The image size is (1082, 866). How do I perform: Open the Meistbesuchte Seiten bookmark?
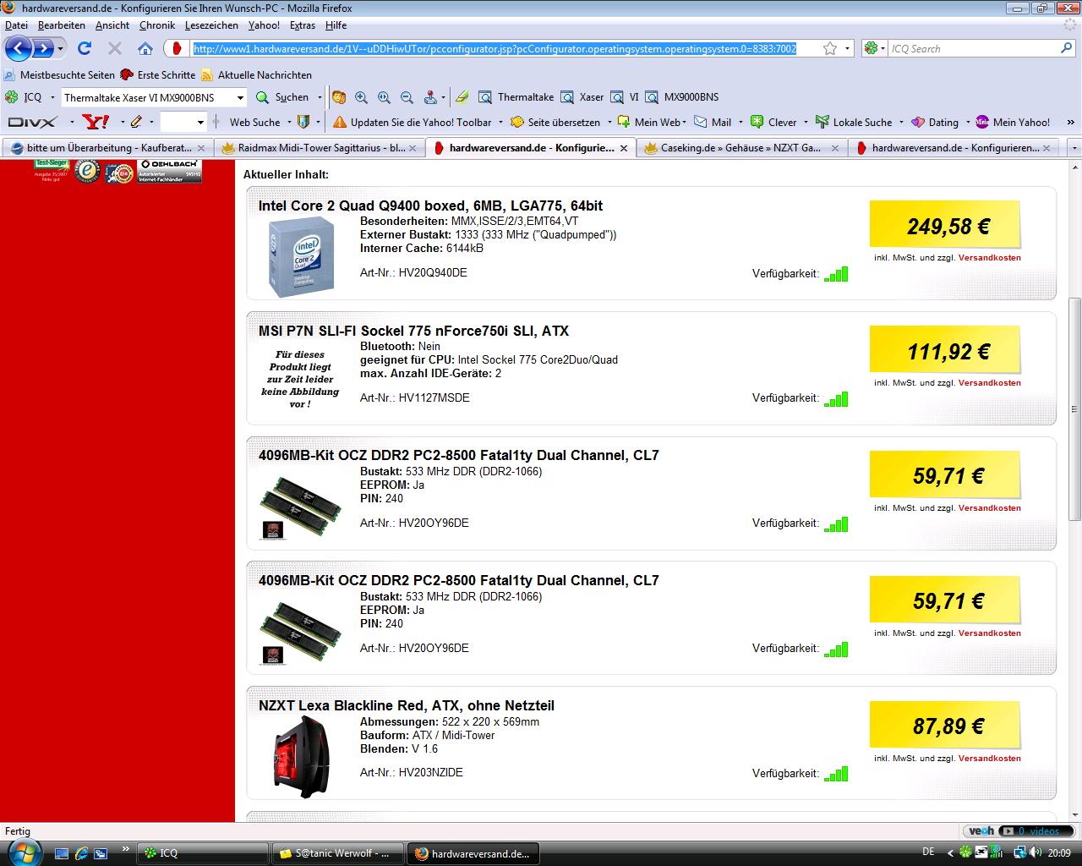pyautogui.click(x=59, y=75)
